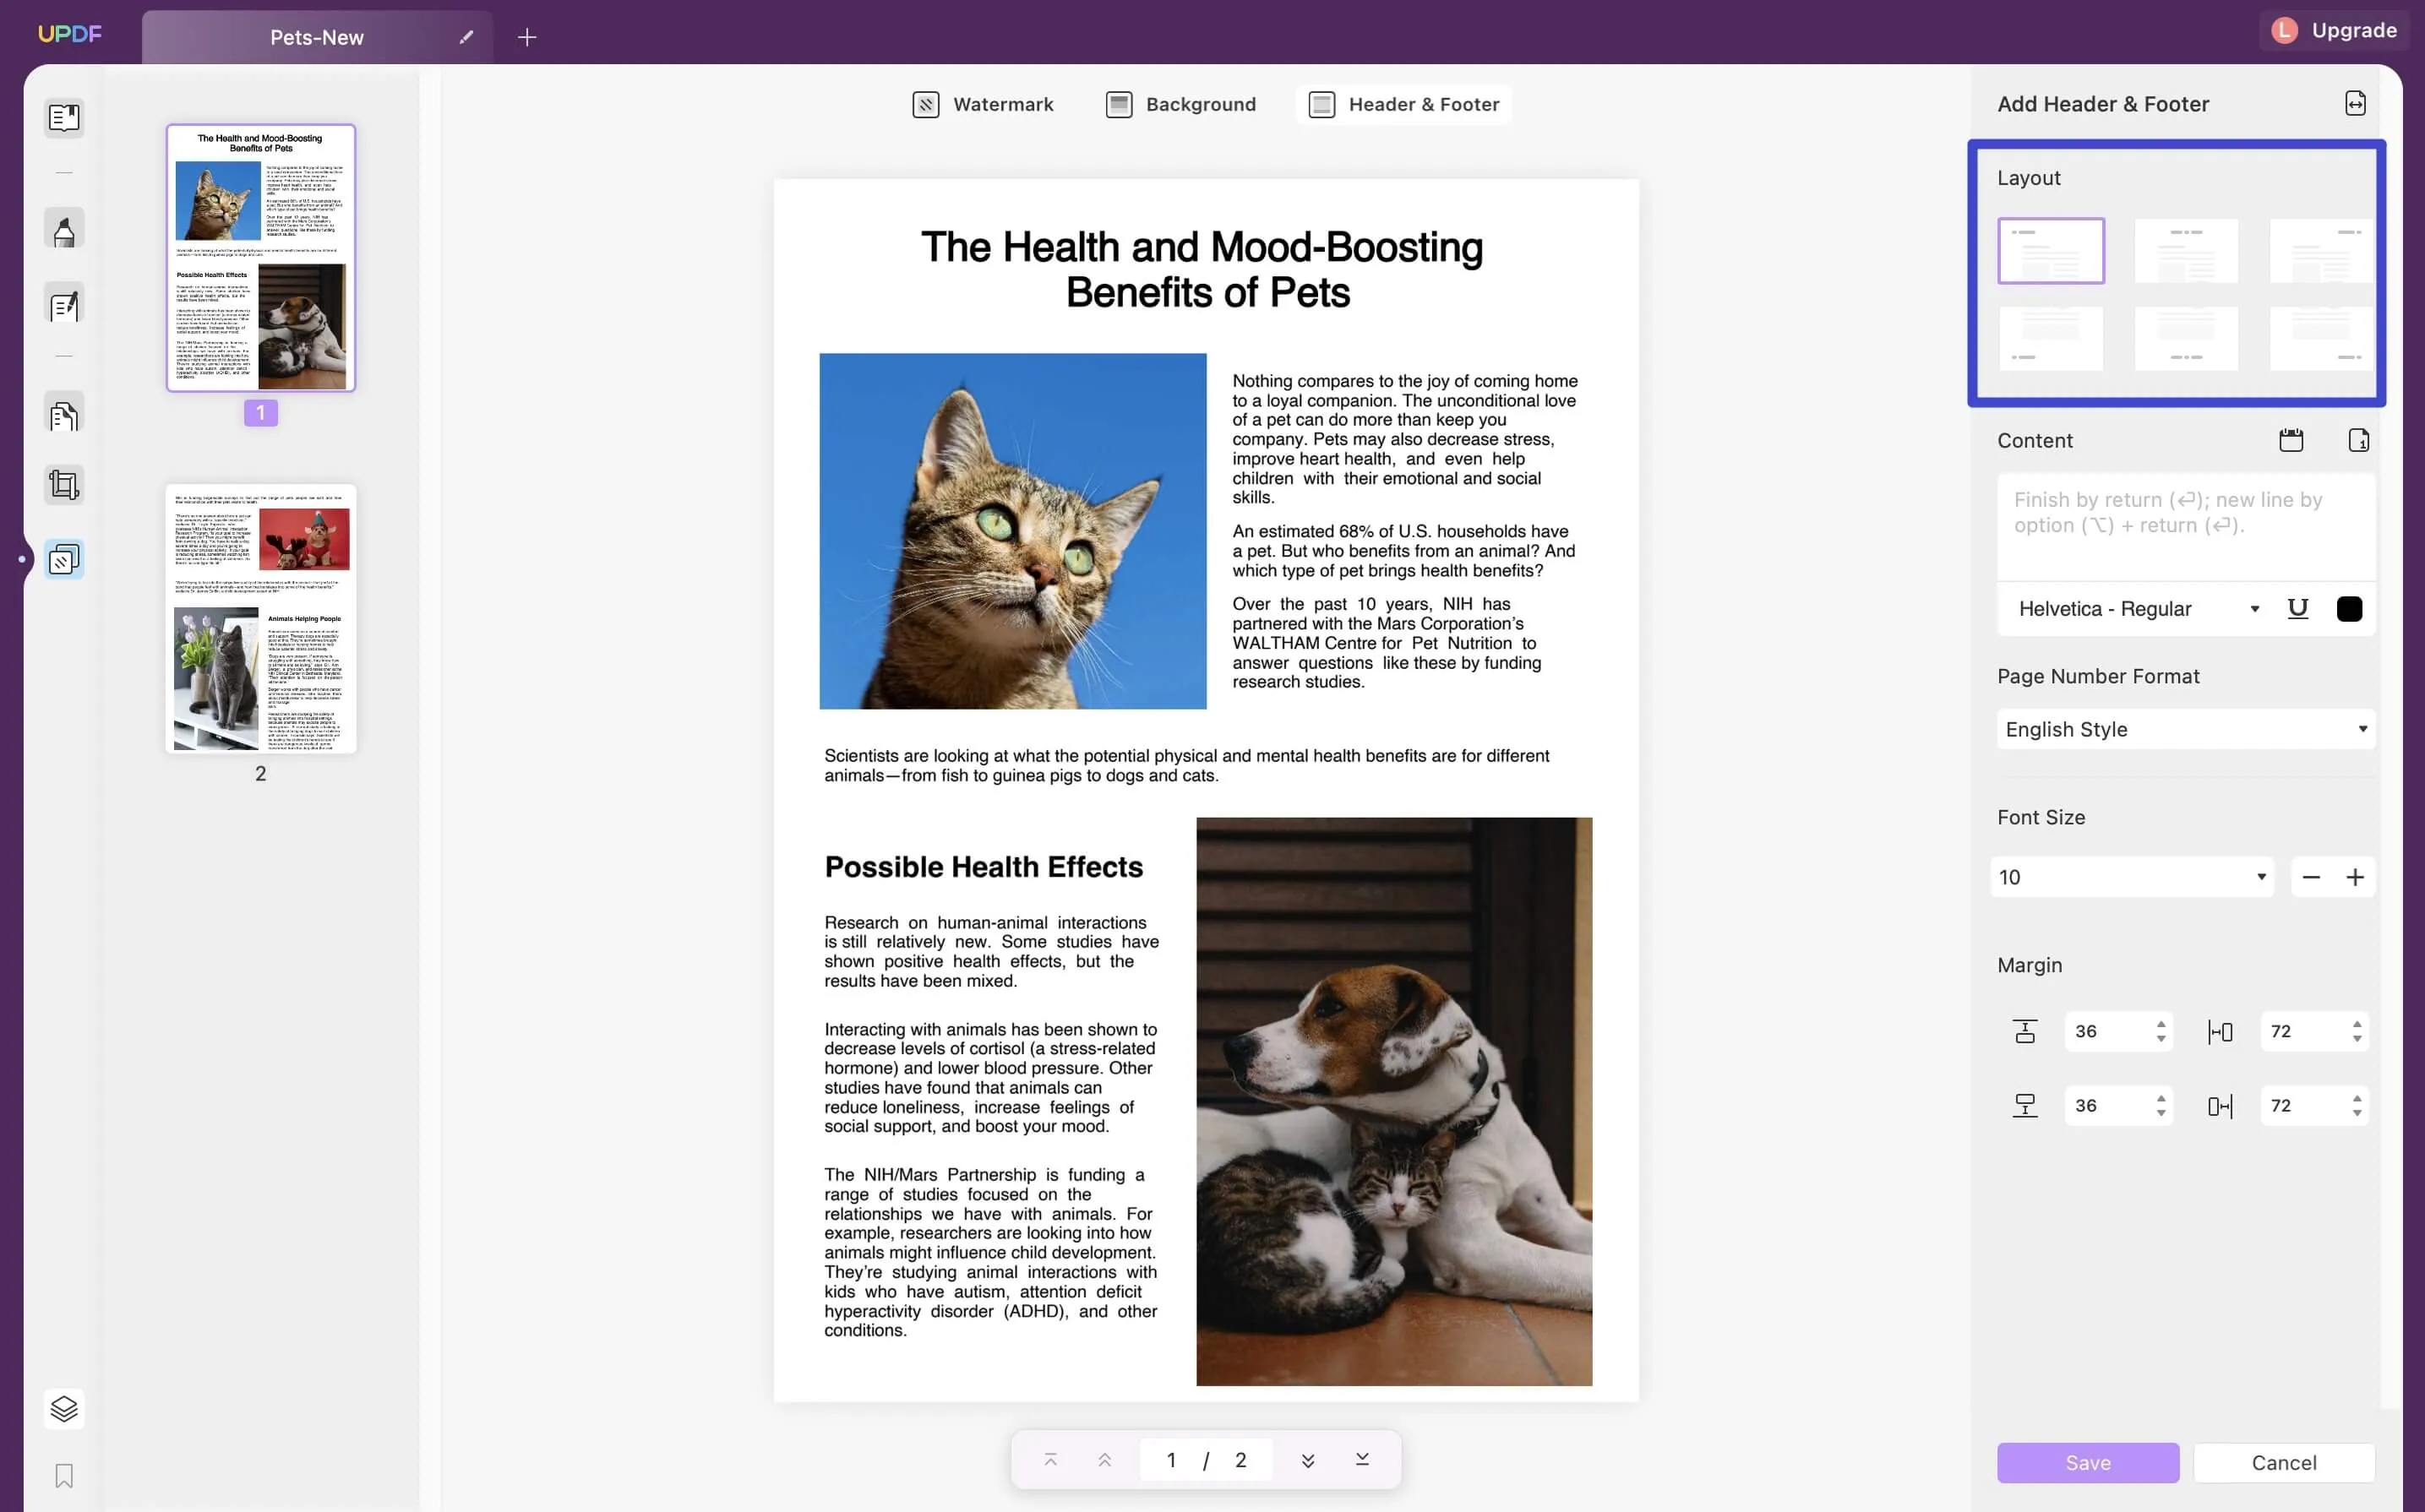Toggle underline formatting for header text
This screenshot has width=2425, height=1512.
point(2296,608)
